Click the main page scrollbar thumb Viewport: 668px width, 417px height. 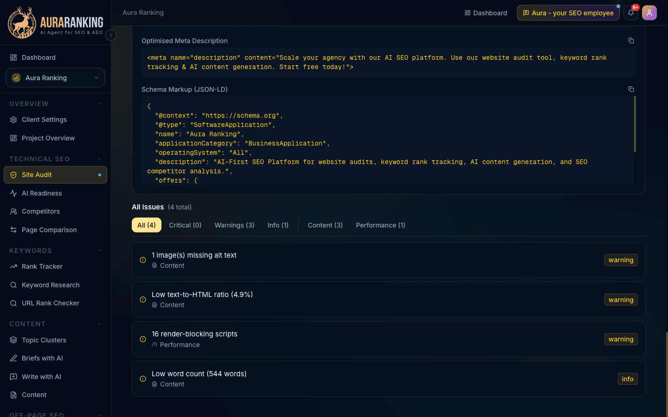(x=667, y=374)
